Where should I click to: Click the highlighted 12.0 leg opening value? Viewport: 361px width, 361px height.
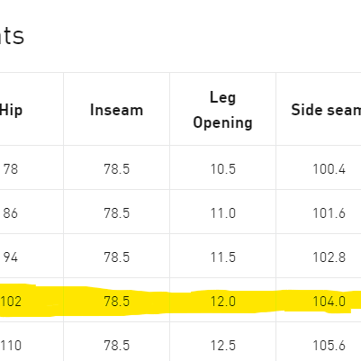pyautogui.click(x=222, y=302)
